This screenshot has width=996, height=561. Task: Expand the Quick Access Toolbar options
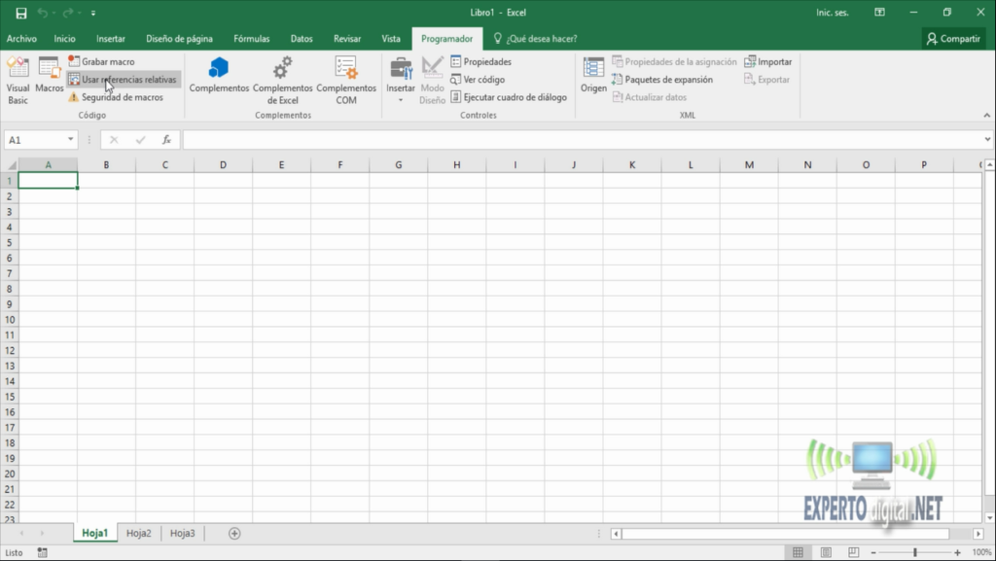(x=92, y=13)
